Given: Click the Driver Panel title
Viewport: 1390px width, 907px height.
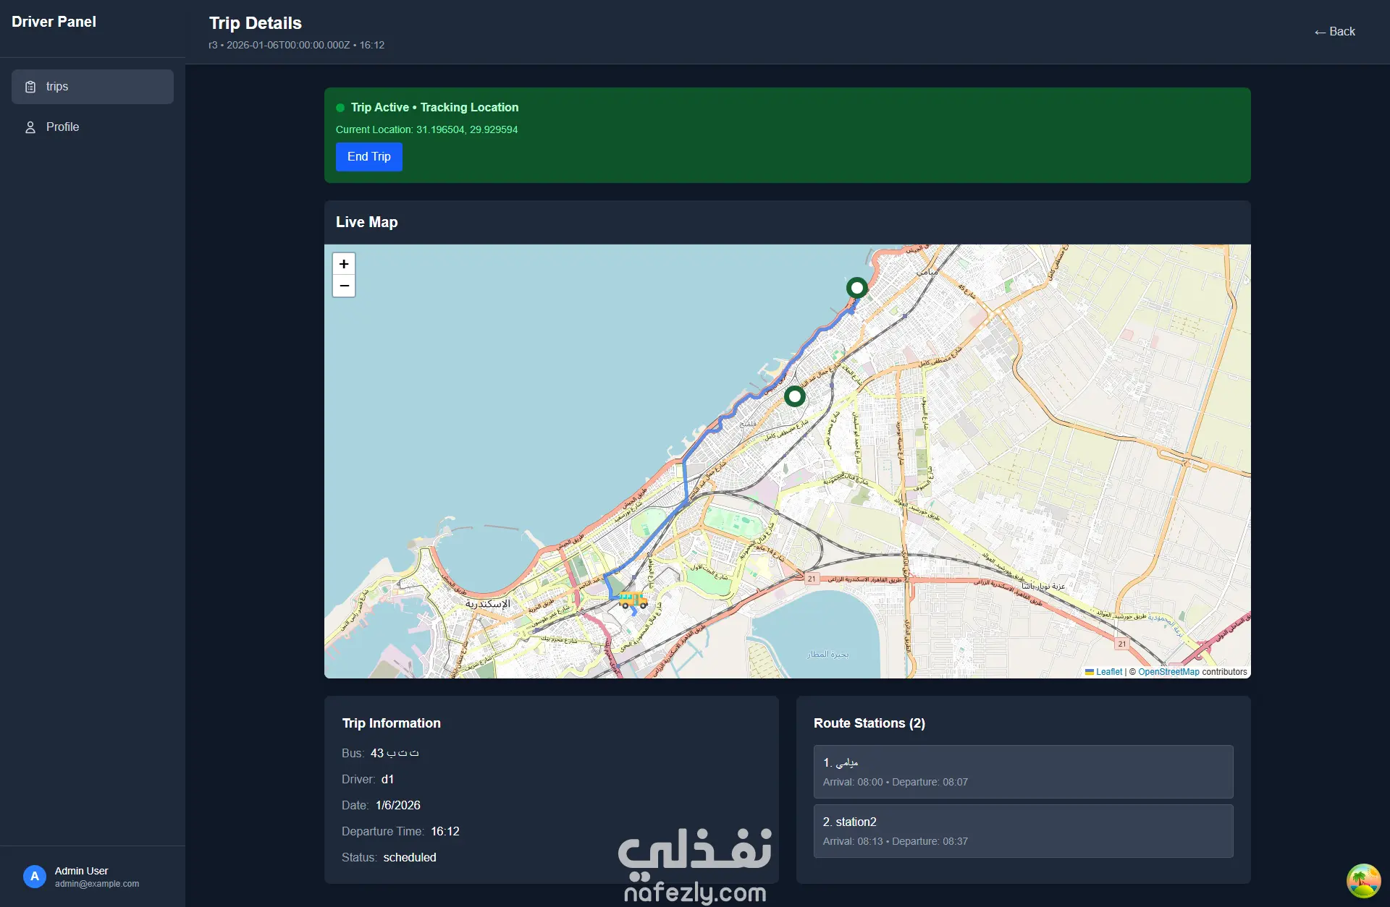Looking at the screenshot, I should [x=54, y=22].
